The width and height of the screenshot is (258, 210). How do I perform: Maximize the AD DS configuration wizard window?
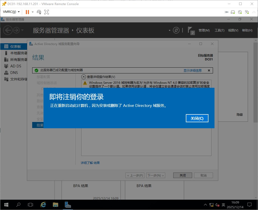coord(201,44)
